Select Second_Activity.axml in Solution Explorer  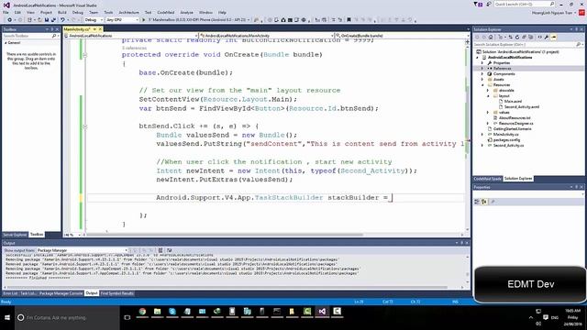(x=521, y=107)
